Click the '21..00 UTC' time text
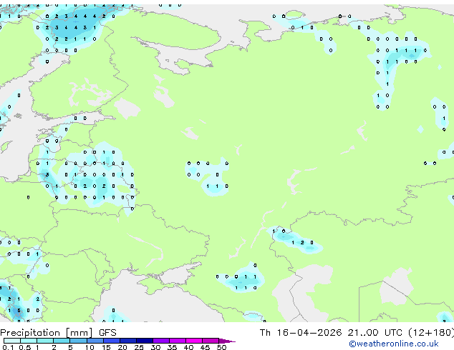Screen dimensions: 454x350 pos(377,333)
